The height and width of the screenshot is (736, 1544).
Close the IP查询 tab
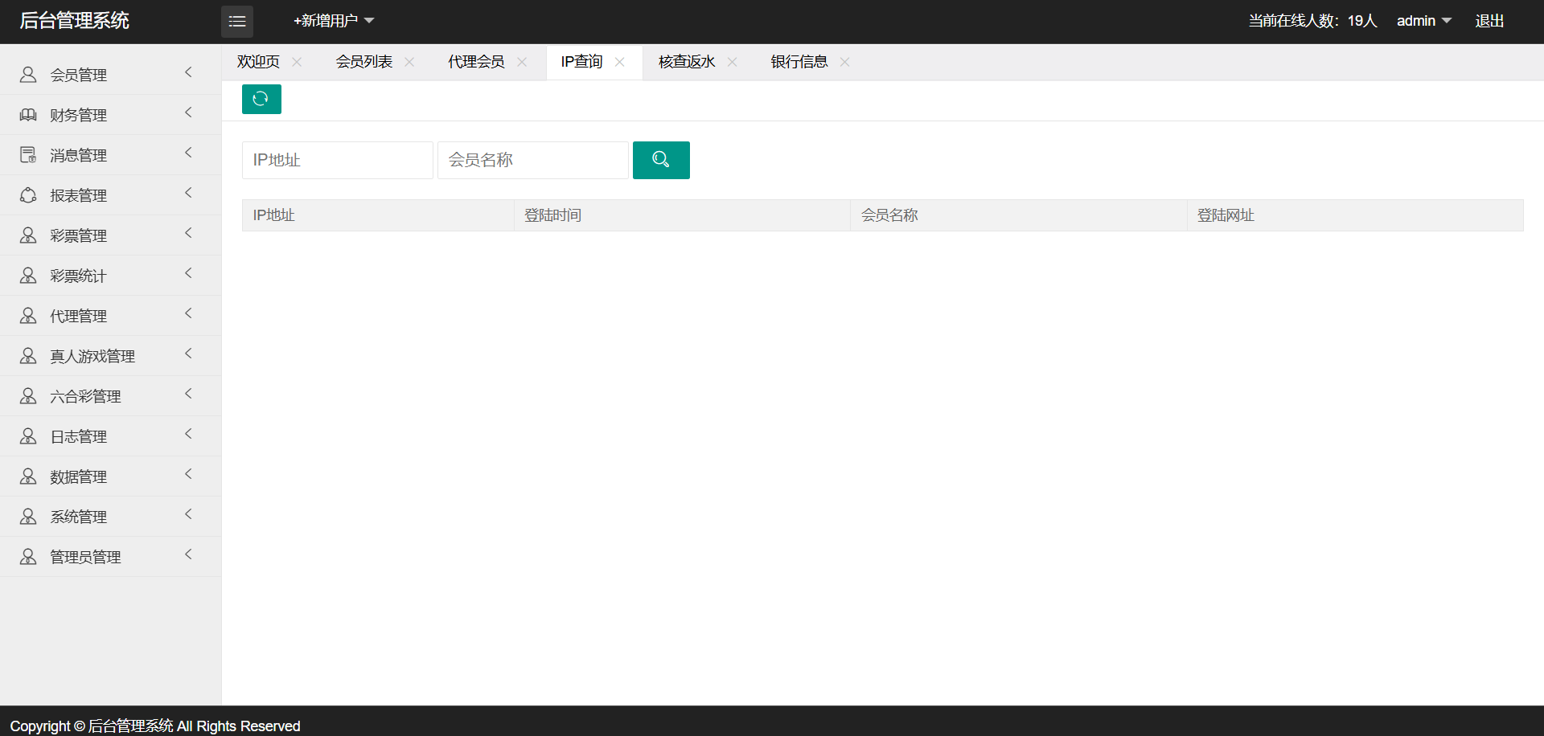(x=619, y=62)
